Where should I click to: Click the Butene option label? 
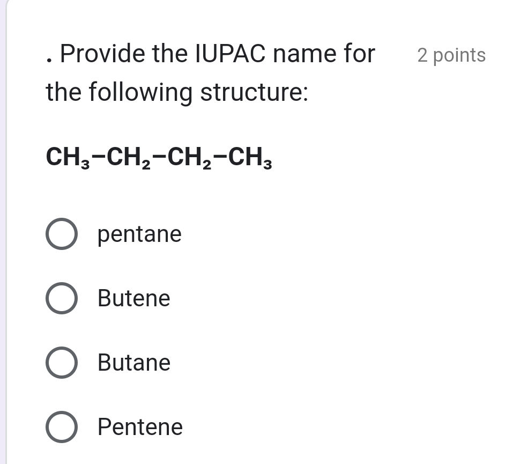[x=134, y=299]
